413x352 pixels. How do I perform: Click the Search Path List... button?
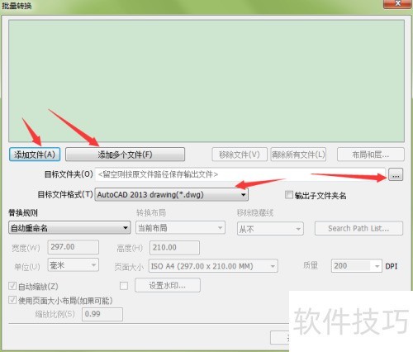(x=358, y=228)
